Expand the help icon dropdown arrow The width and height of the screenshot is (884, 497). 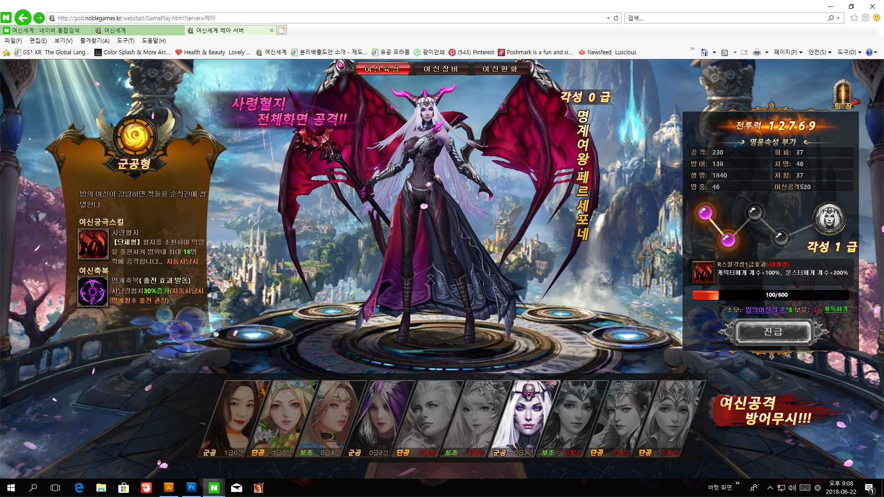point(876,52)
